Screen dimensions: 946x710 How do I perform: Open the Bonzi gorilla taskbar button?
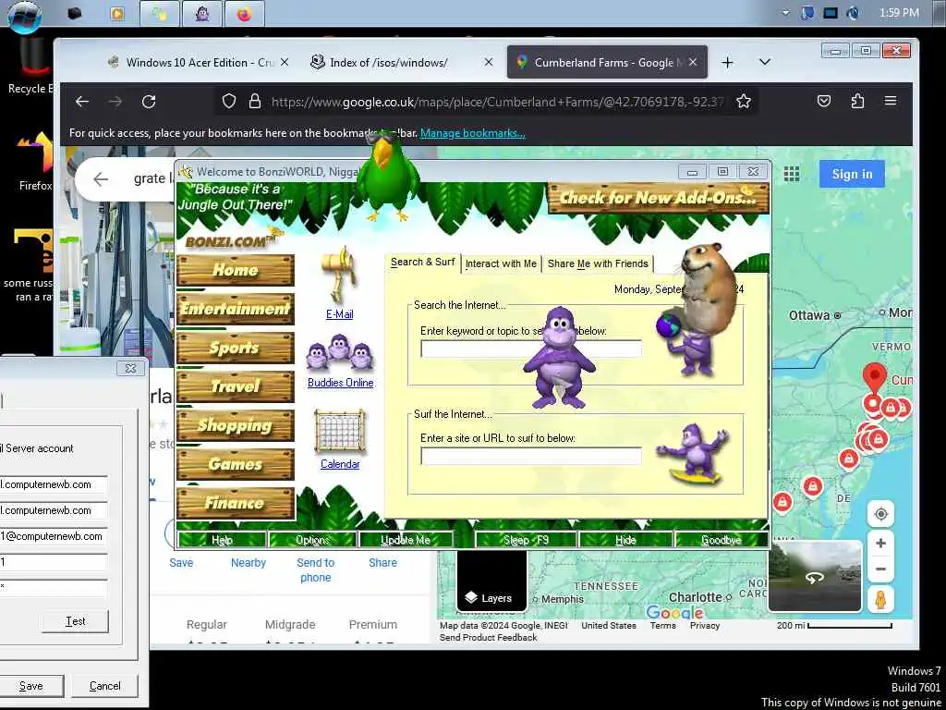pyautogui.click(x=202, y=13)
